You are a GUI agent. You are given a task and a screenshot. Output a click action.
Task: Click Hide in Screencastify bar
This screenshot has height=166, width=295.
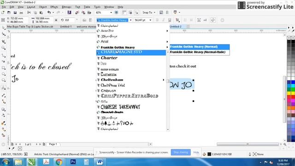click(x=196, y=152)
